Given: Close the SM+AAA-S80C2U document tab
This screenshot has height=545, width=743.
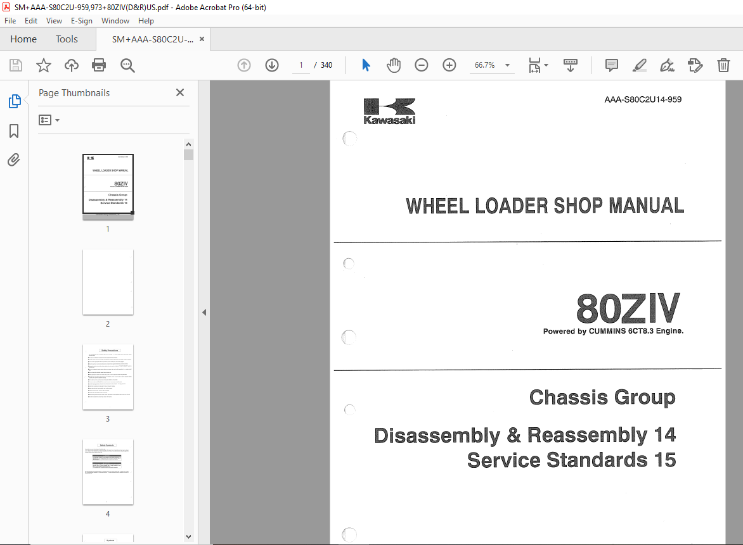Looking at the screenshot, I should click(202, 39).
